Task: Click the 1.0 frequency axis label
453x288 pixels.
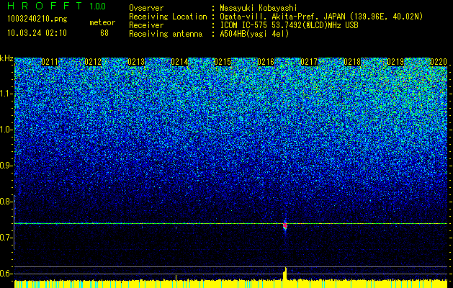Action: [6, 130]
